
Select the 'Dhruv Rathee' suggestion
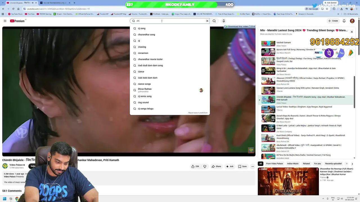pyautogui.click(x=170, y=90)
